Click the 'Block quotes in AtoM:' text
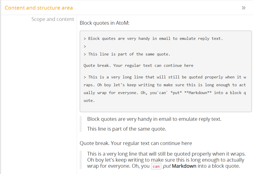The height and width of the screenshot is (174, 253). [104, 23]
